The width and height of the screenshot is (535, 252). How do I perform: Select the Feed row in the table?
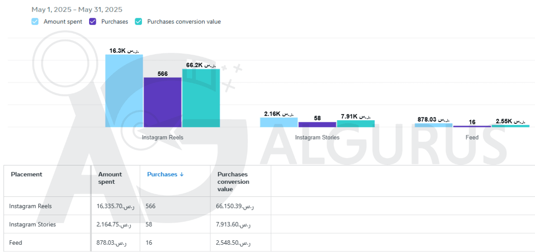click(x=16, y=243)
